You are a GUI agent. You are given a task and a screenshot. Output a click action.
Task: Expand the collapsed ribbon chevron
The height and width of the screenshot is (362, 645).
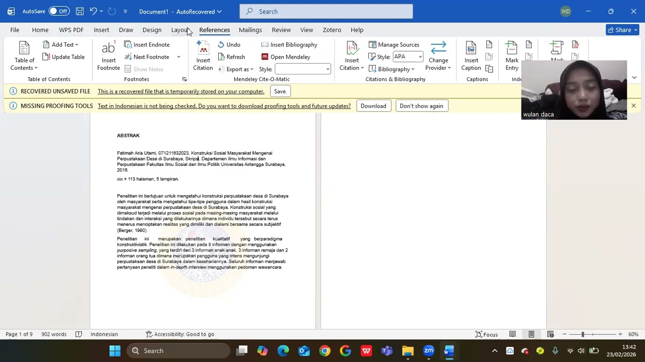634,78
